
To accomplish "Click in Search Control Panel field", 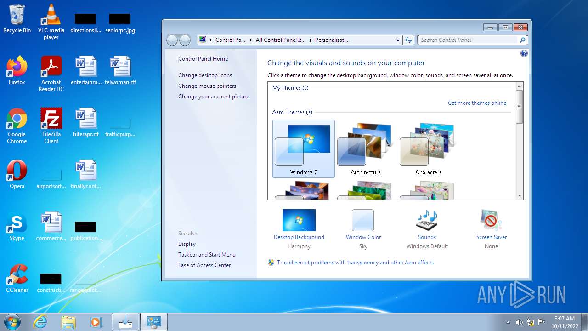I will click(x=469, y=40).
